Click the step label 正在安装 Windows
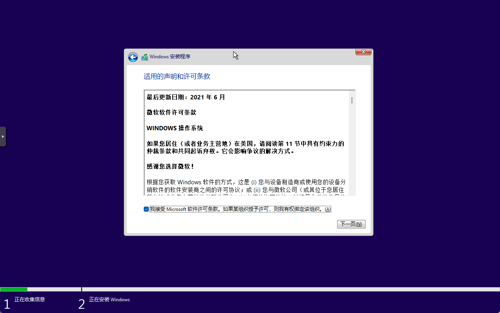This screenshot has width=500, height=313. [x=109, y=300]
